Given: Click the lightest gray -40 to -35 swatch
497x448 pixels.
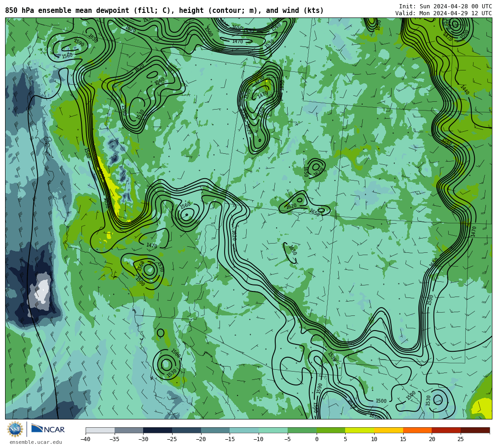Looking at the screenshot, I should [x=100, y=430].
